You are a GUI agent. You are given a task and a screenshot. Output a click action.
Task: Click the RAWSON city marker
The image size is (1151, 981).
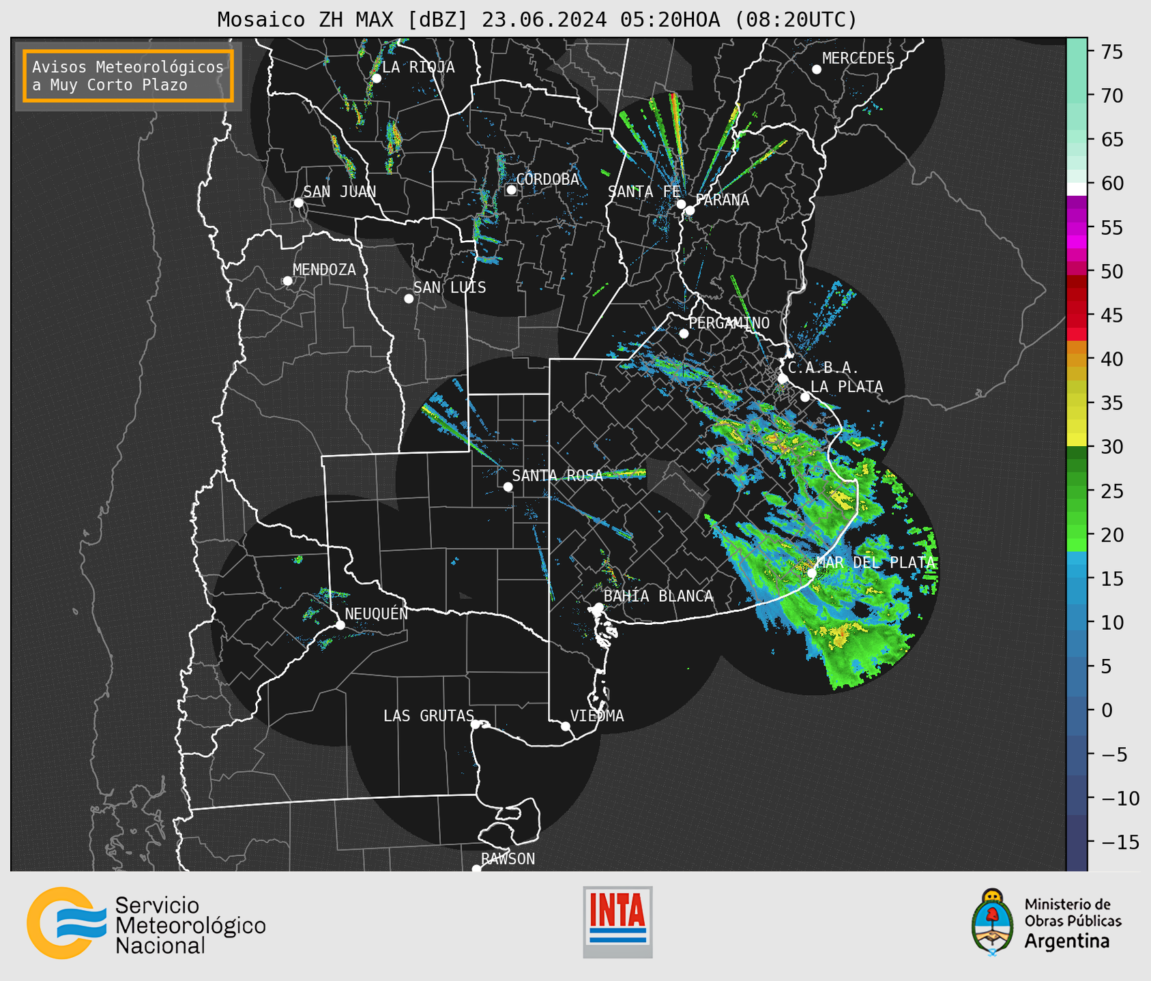coord(476,868)
